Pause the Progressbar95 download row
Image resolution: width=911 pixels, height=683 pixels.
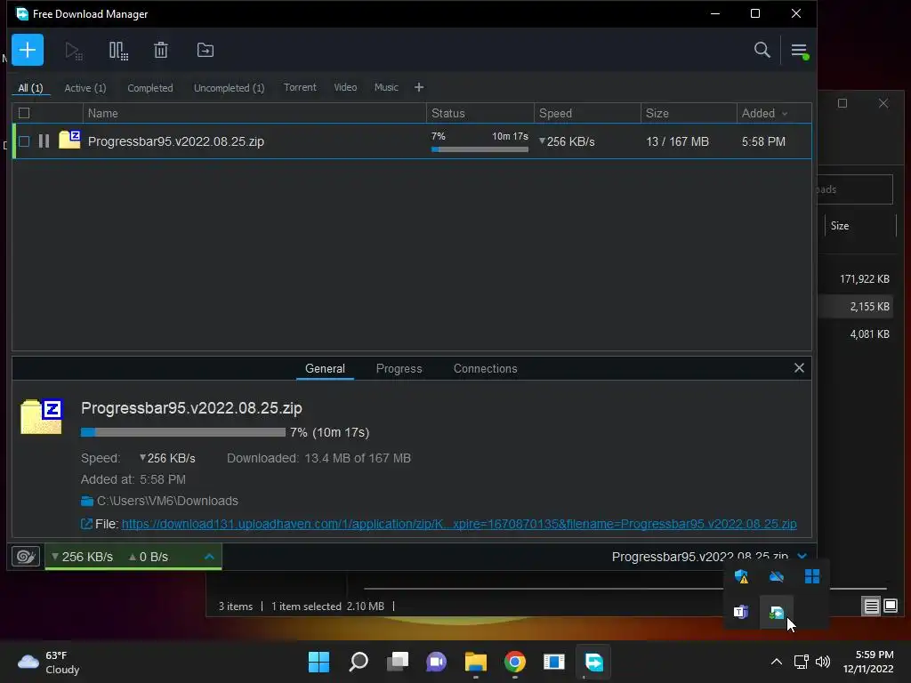click(x=44, y=141)
